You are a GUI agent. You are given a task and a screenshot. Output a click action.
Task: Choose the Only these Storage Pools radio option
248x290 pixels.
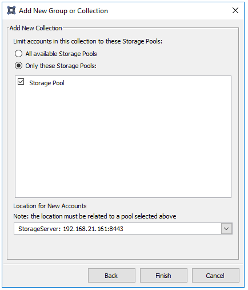click(x=18, y=66)
